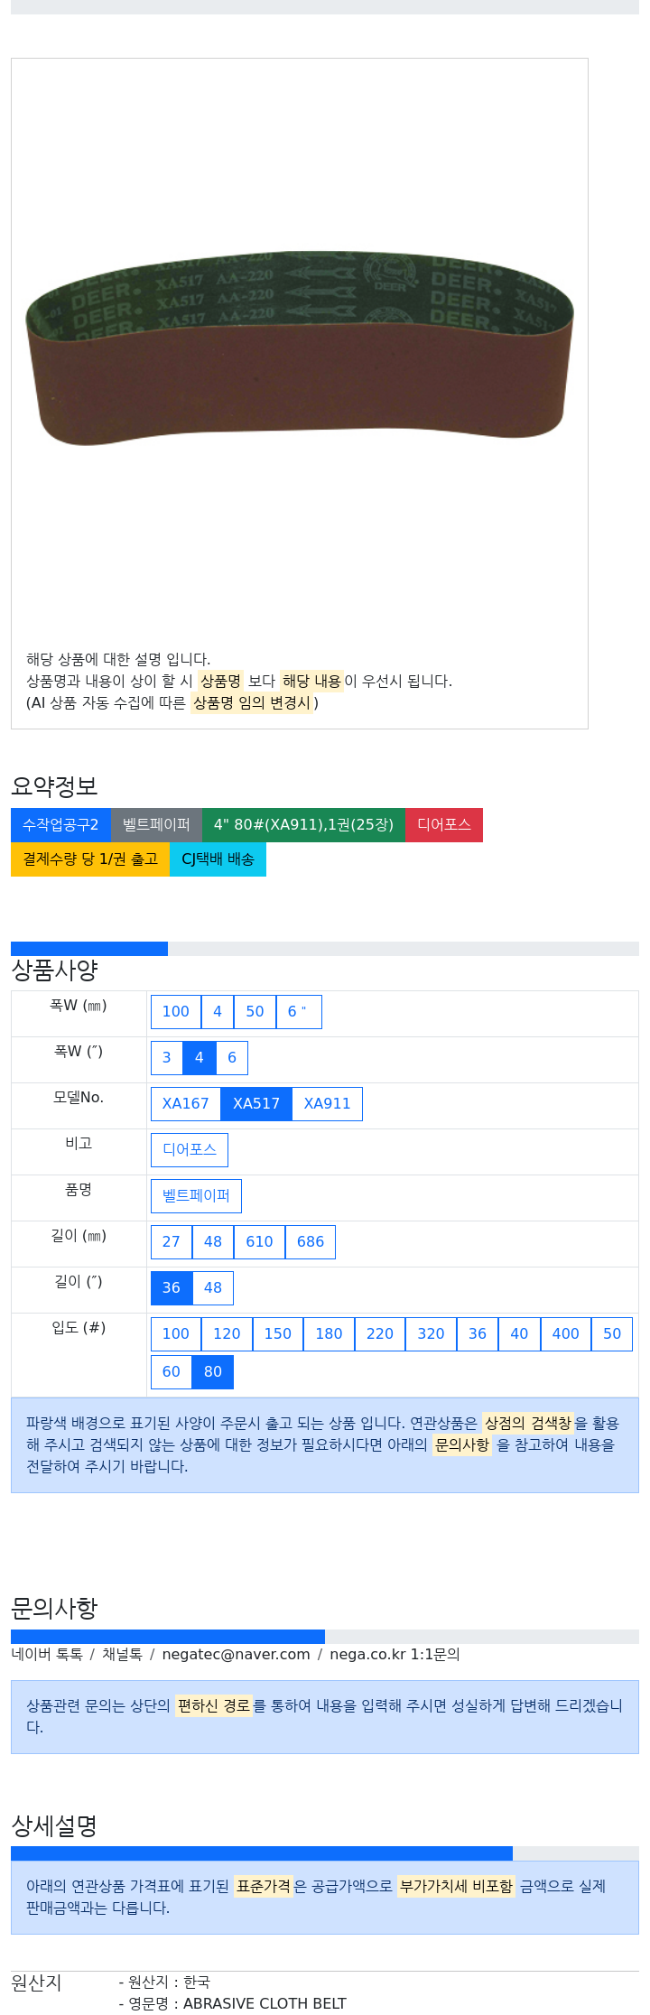Select the 수작업공구2 category tag
Screen dimensions: 650x2015
[x=60, y=825]
